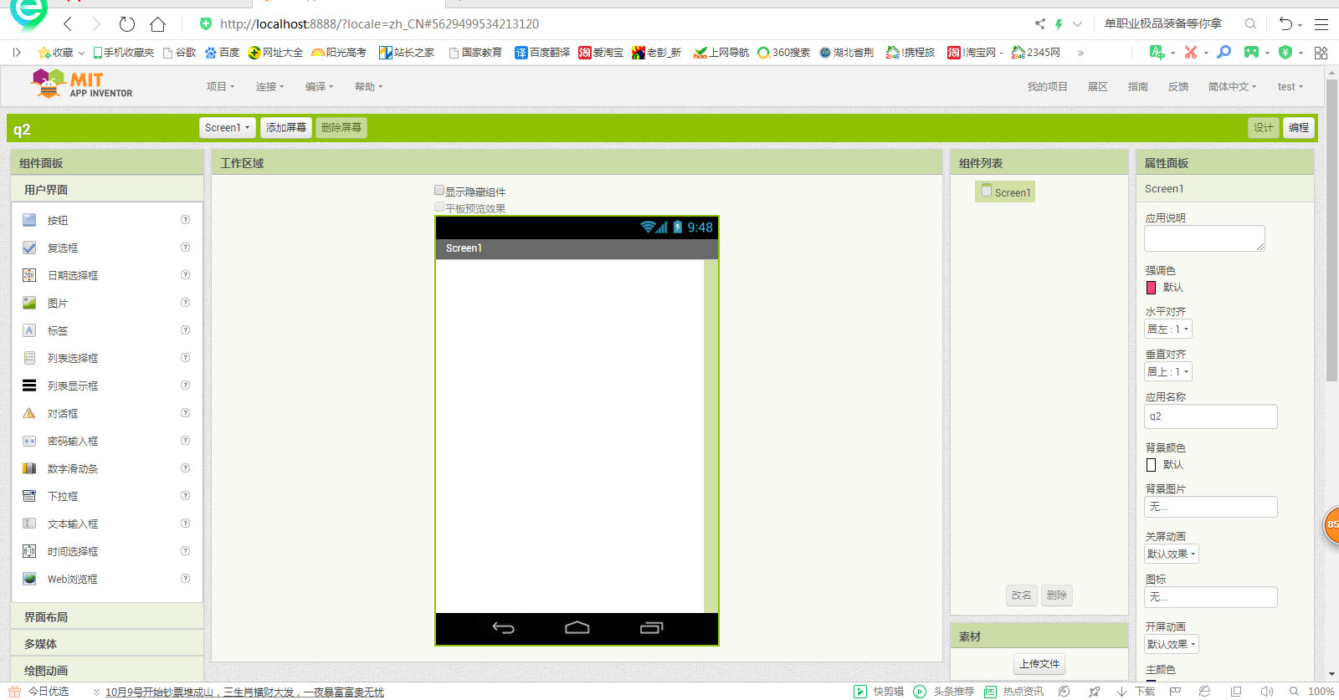Select Screen1 in the component tree

click(x=1005, y=192)
